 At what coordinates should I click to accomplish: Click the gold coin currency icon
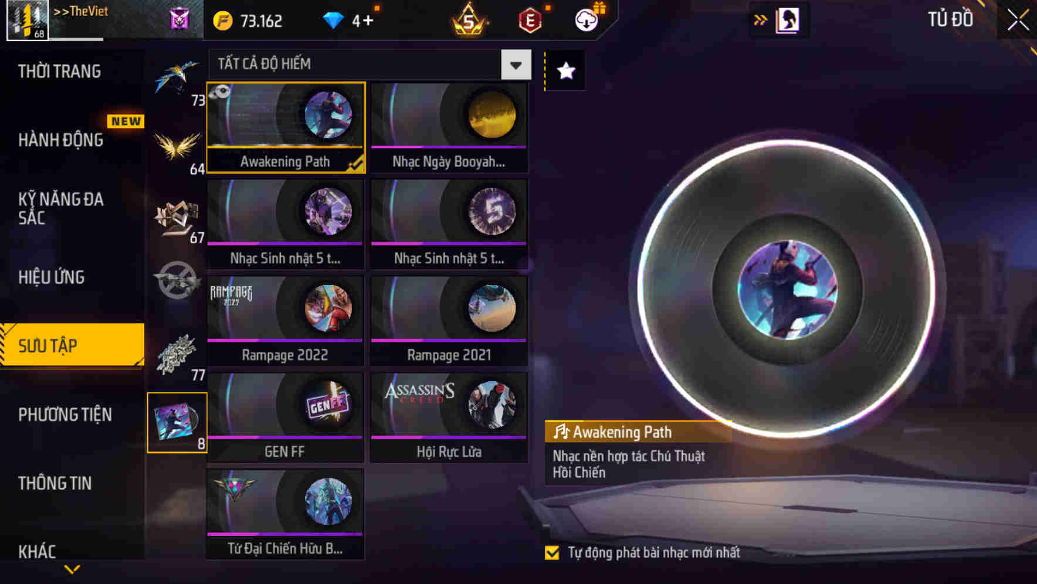point(223,21)
